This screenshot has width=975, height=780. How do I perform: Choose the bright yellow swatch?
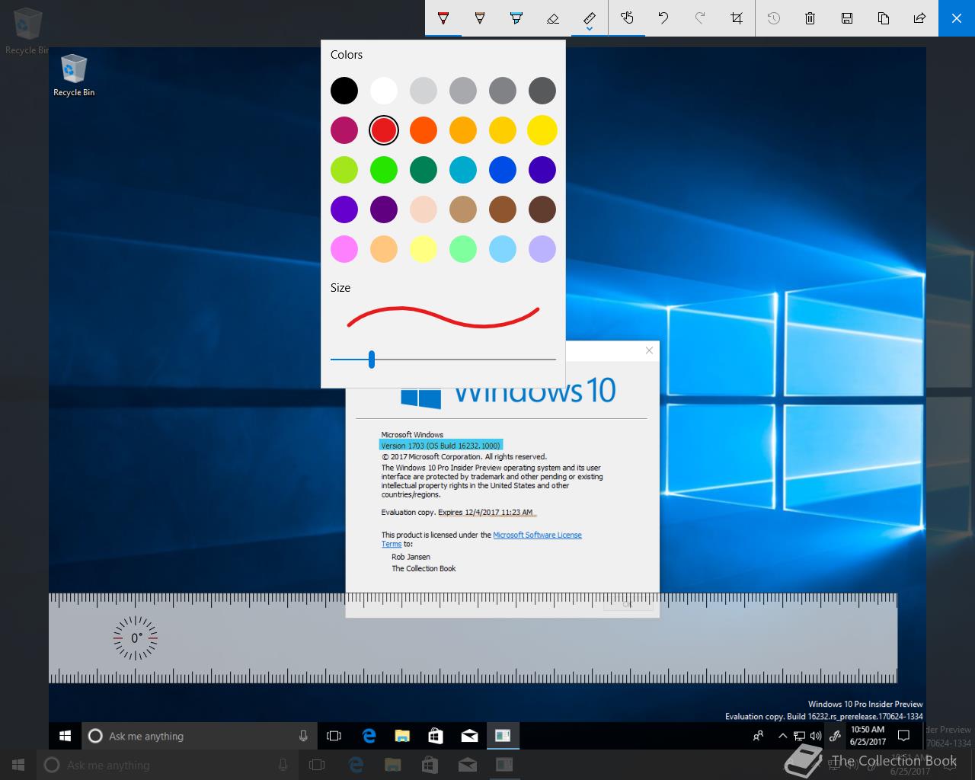tap(542, 130)
